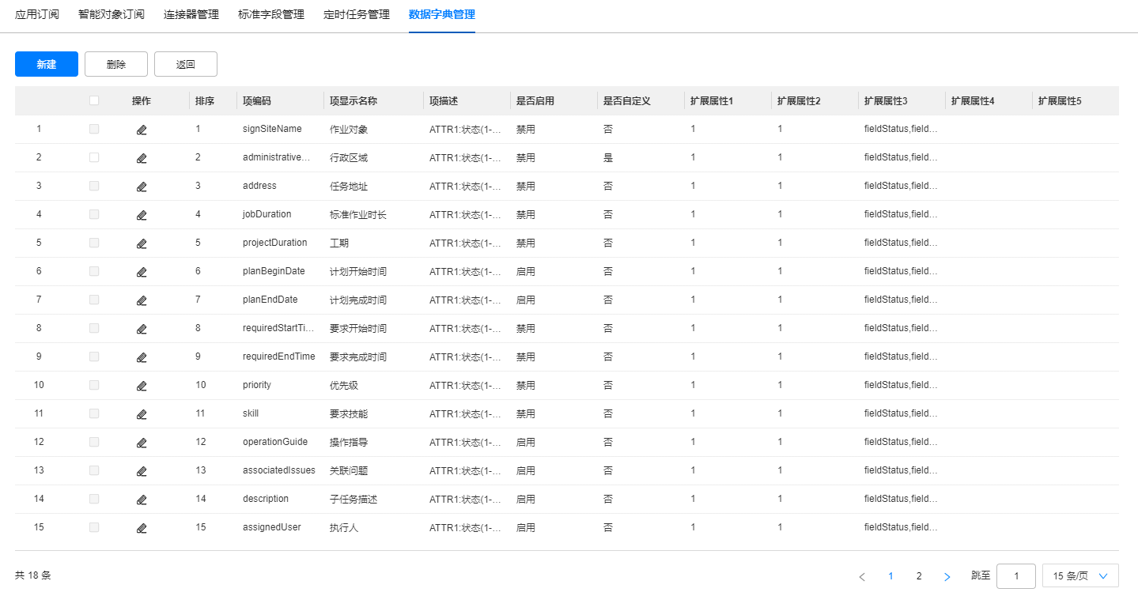Check the assignedUser row checkbox
Screen dimensions: 1138x596
click(x=94, y=527)
